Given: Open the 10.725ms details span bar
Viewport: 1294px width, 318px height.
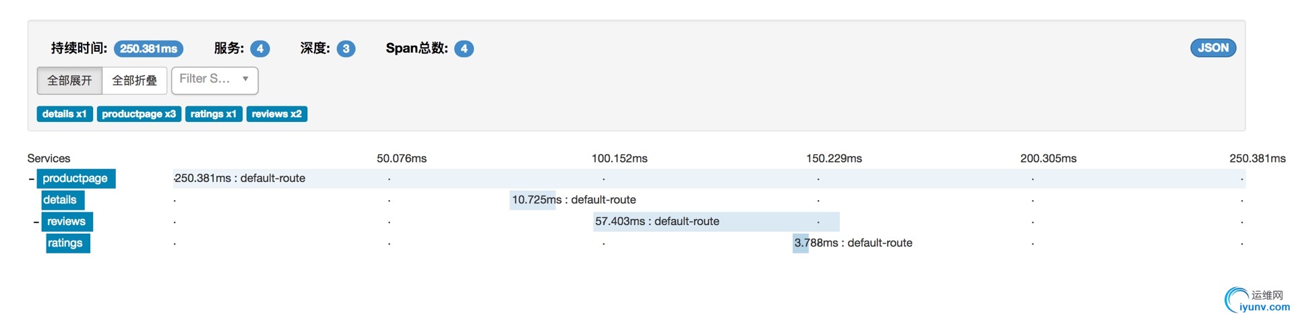Looking at the screenshot, I should pyautogui.click(x=532, y=200).
